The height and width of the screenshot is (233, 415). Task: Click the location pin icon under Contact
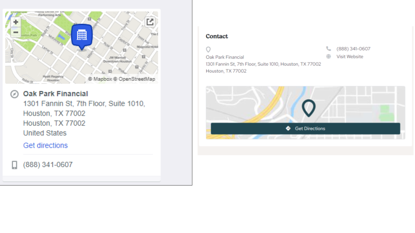[x=208, y=49]
